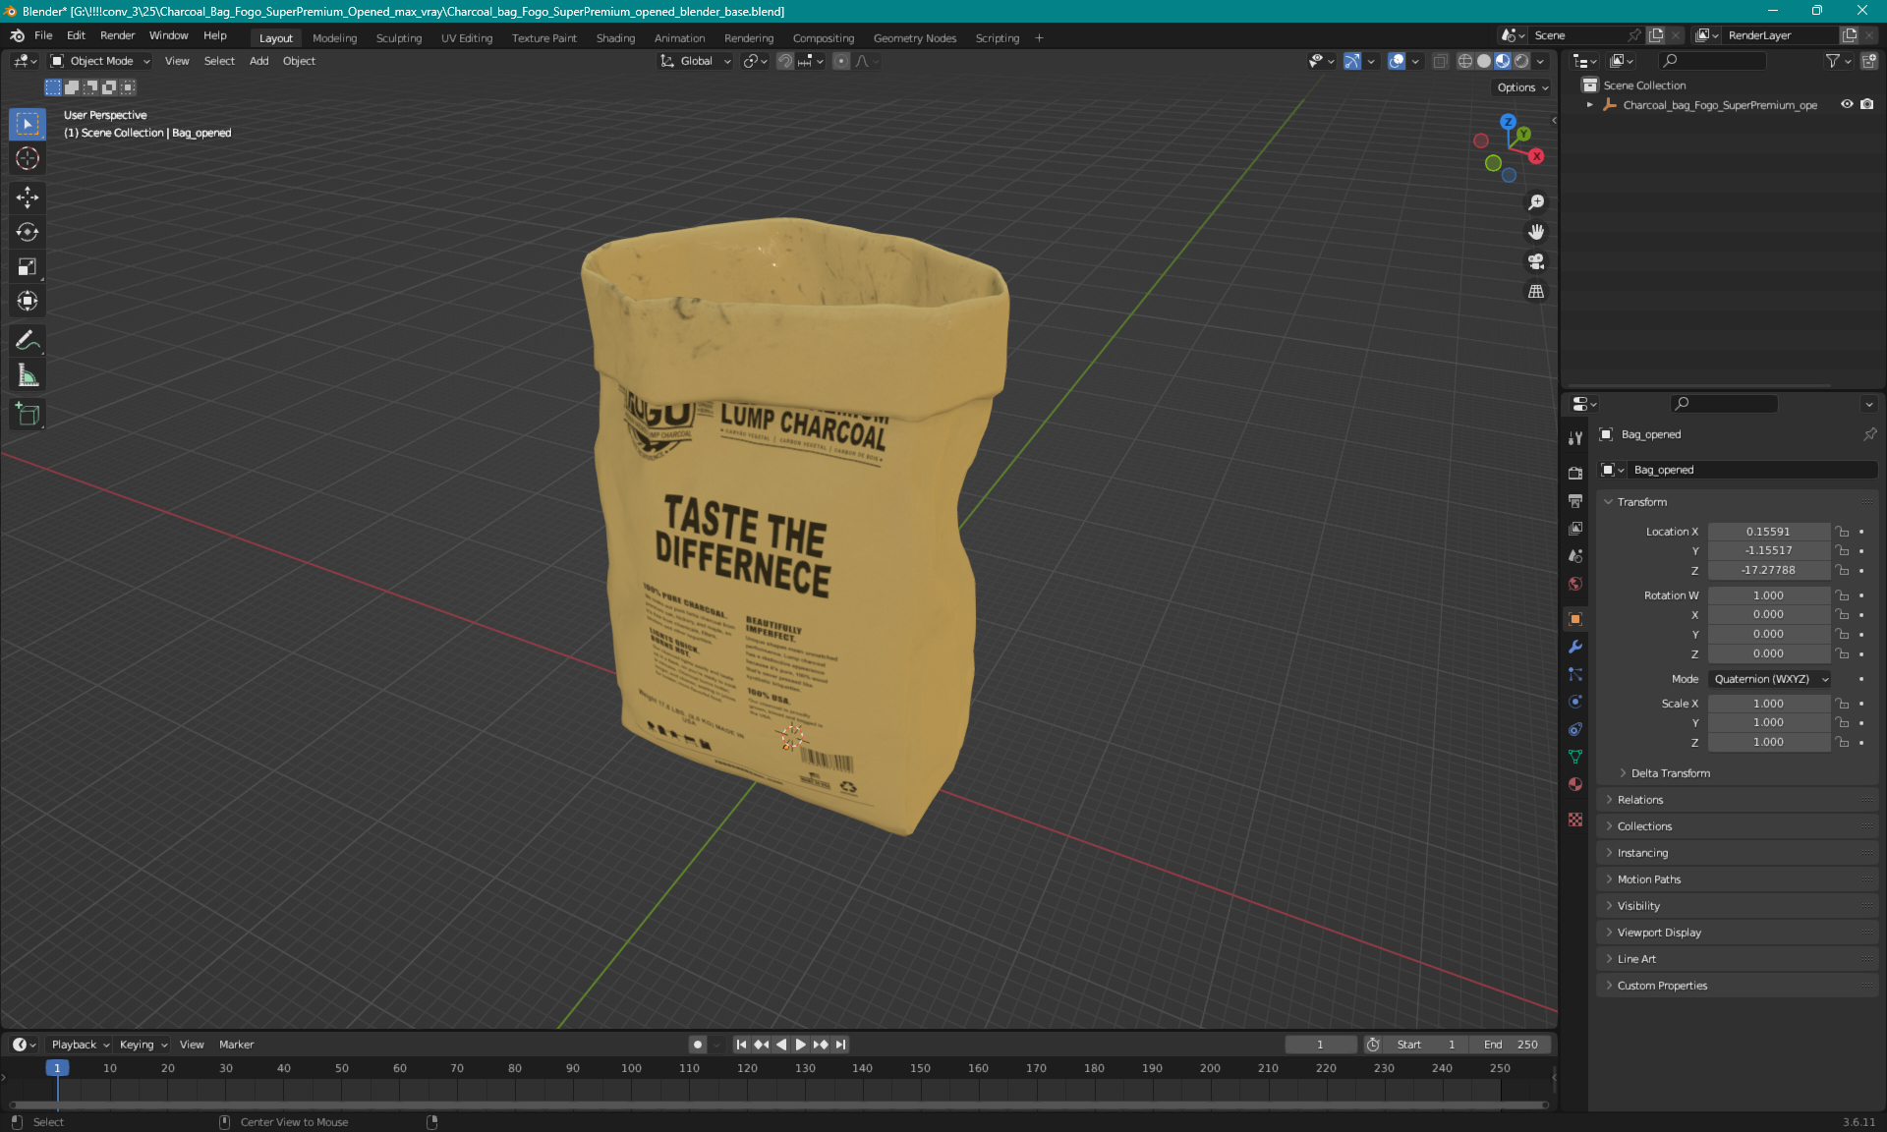Select the Move tool
The height and width of the screenshot is (1132, 1887).
tap(28, 198)
